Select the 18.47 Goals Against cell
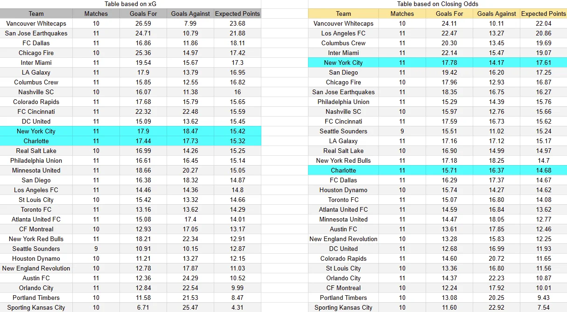 tap(190, 131)
